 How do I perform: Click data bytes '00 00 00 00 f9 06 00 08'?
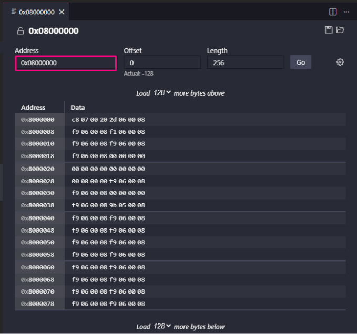click(x=108, y=181)
